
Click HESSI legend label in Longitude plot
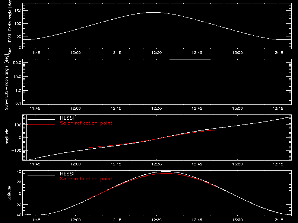[67, 118]
